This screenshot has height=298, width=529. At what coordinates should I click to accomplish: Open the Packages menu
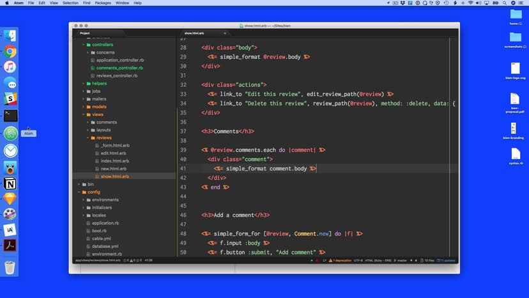[x=103, y=3]
